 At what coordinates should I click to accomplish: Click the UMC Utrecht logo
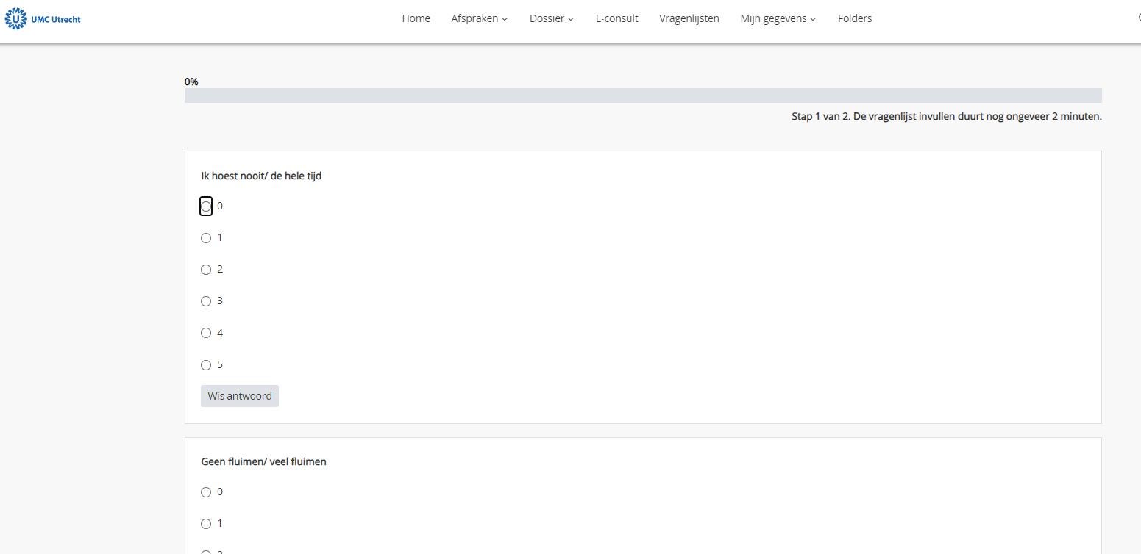(x=43, y=18)
